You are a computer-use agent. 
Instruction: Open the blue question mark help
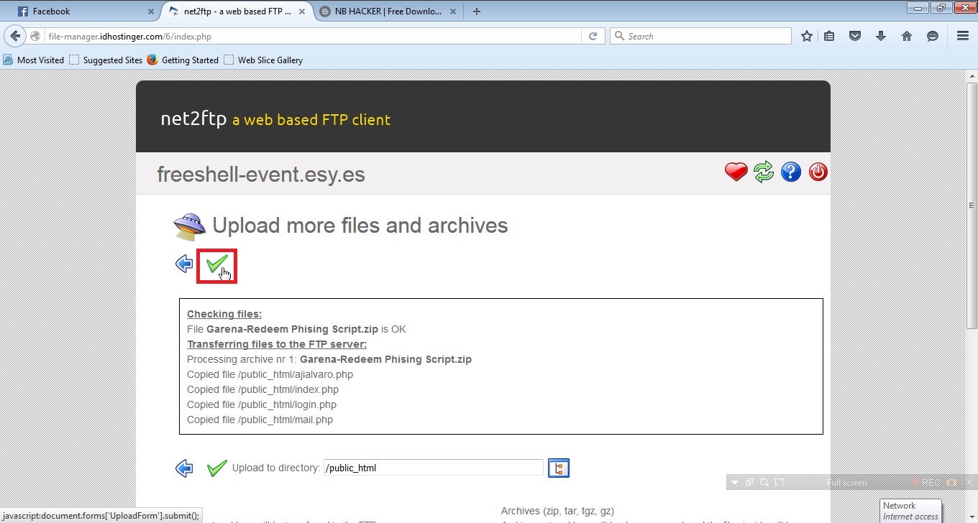pos(791,172)
